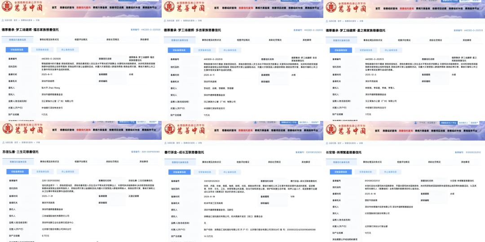This screenshot has height=242, width=485.
Task: Click 首页 breadcrumb link in the 纬博繁星 panel
Action: pyautogui.click(x=340, y=143)
